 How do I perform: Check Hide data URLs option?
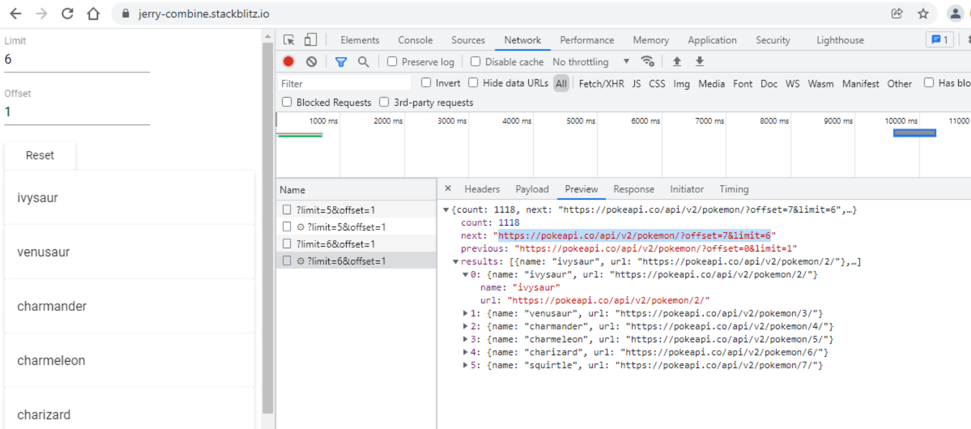[x=473, y=83]
